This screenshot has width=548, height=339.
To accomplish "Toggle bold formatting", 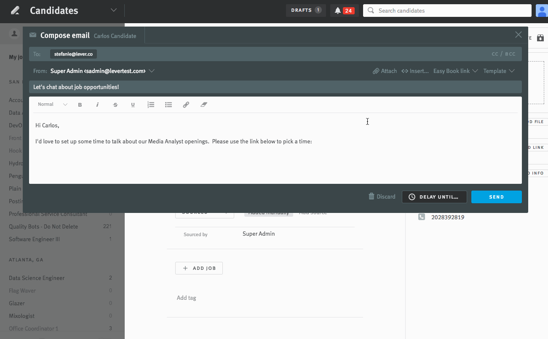I will click(x=80, y=105).
